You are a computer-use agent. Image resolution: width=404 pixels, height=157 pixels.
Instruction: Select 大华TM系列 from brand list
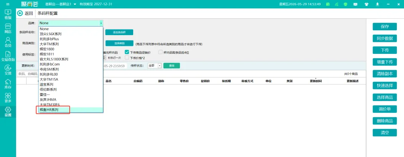pyautogui.click(x=71, y=44)
